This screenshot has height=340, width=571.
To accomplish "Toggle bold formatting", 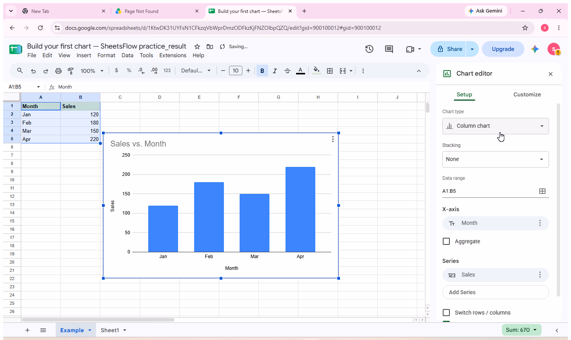I will point(262,71).
